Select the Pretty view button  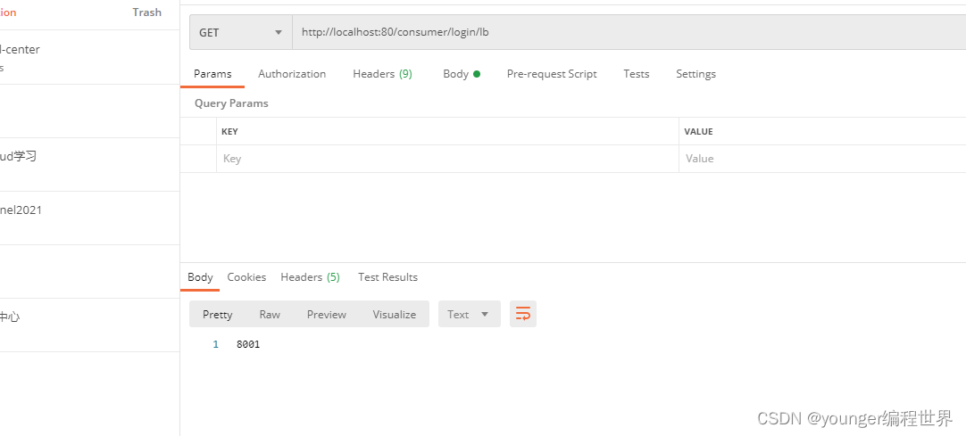point(218,314)
